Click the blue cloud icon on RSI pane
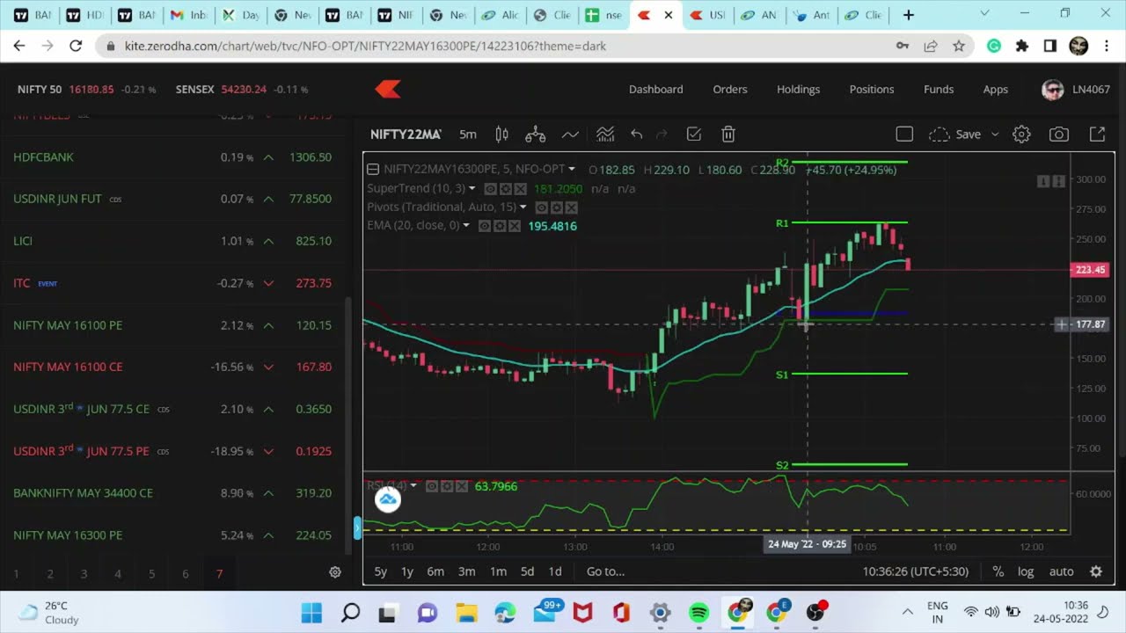The width and height of the screenshot is (1126, 633). [x=388, y=500]
